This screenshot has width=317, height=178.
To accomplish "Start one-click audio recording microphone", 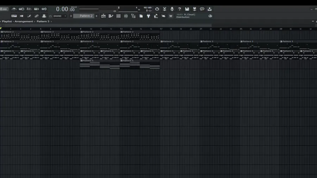I will point(172,9).
